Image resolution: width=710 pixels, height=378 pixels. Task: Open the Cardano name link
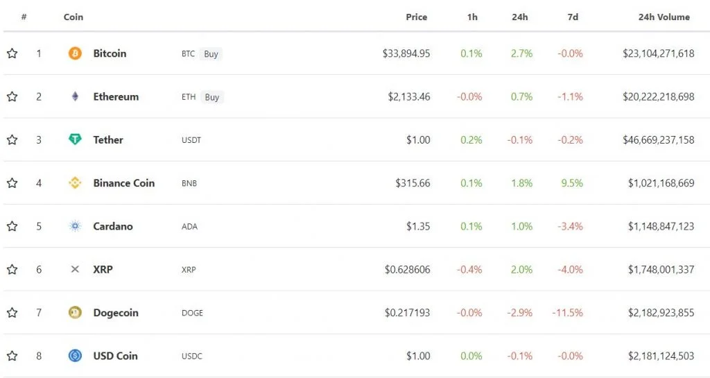pyautogui.click(x=113, y=226)
